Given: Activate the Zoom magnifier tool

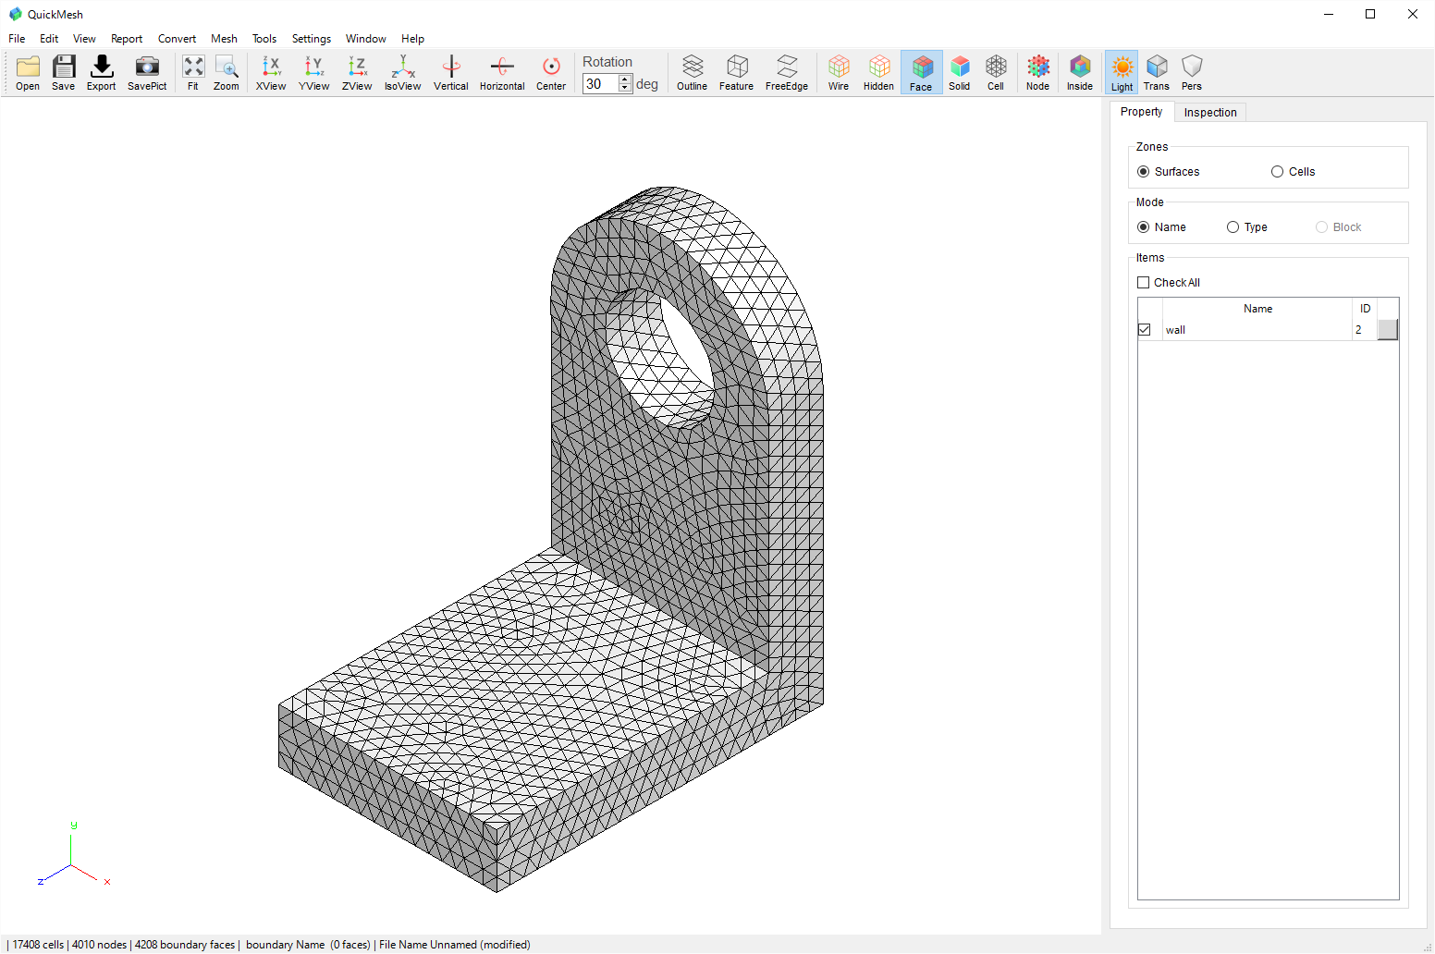Looking at the screenshot, I should [227, 72].
